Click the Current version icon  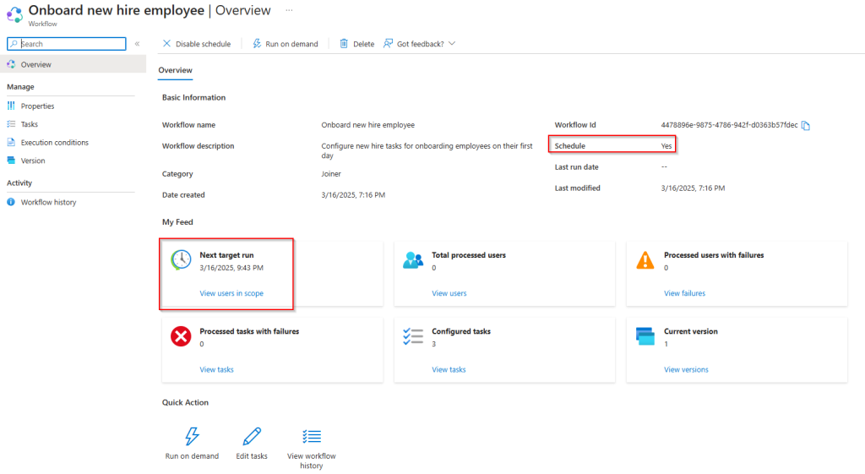click(x=645, y=337)
